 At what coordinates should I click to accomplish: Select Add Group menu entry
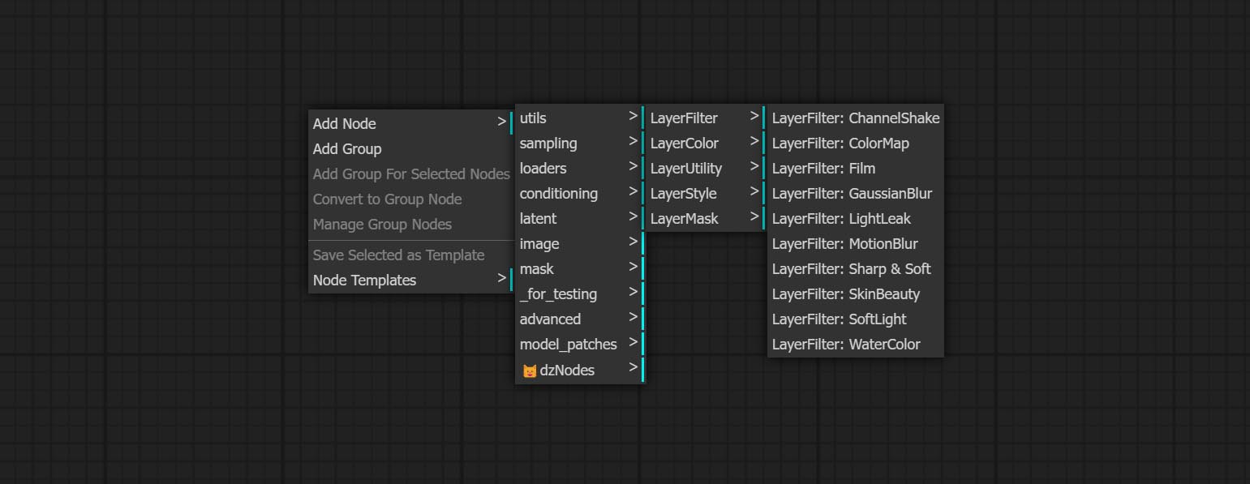[347, 149]
